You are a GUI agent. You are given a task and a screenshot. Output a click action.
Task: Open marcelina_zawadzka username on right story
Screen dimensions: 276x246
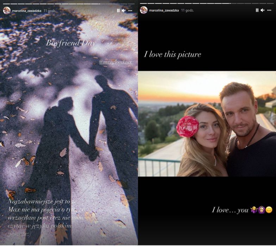point(164,11)
